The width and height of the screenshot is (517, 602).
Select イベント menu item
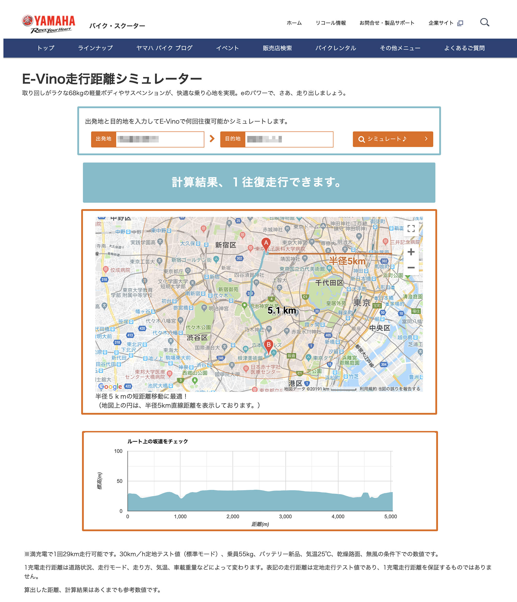[x=227, y=48]
